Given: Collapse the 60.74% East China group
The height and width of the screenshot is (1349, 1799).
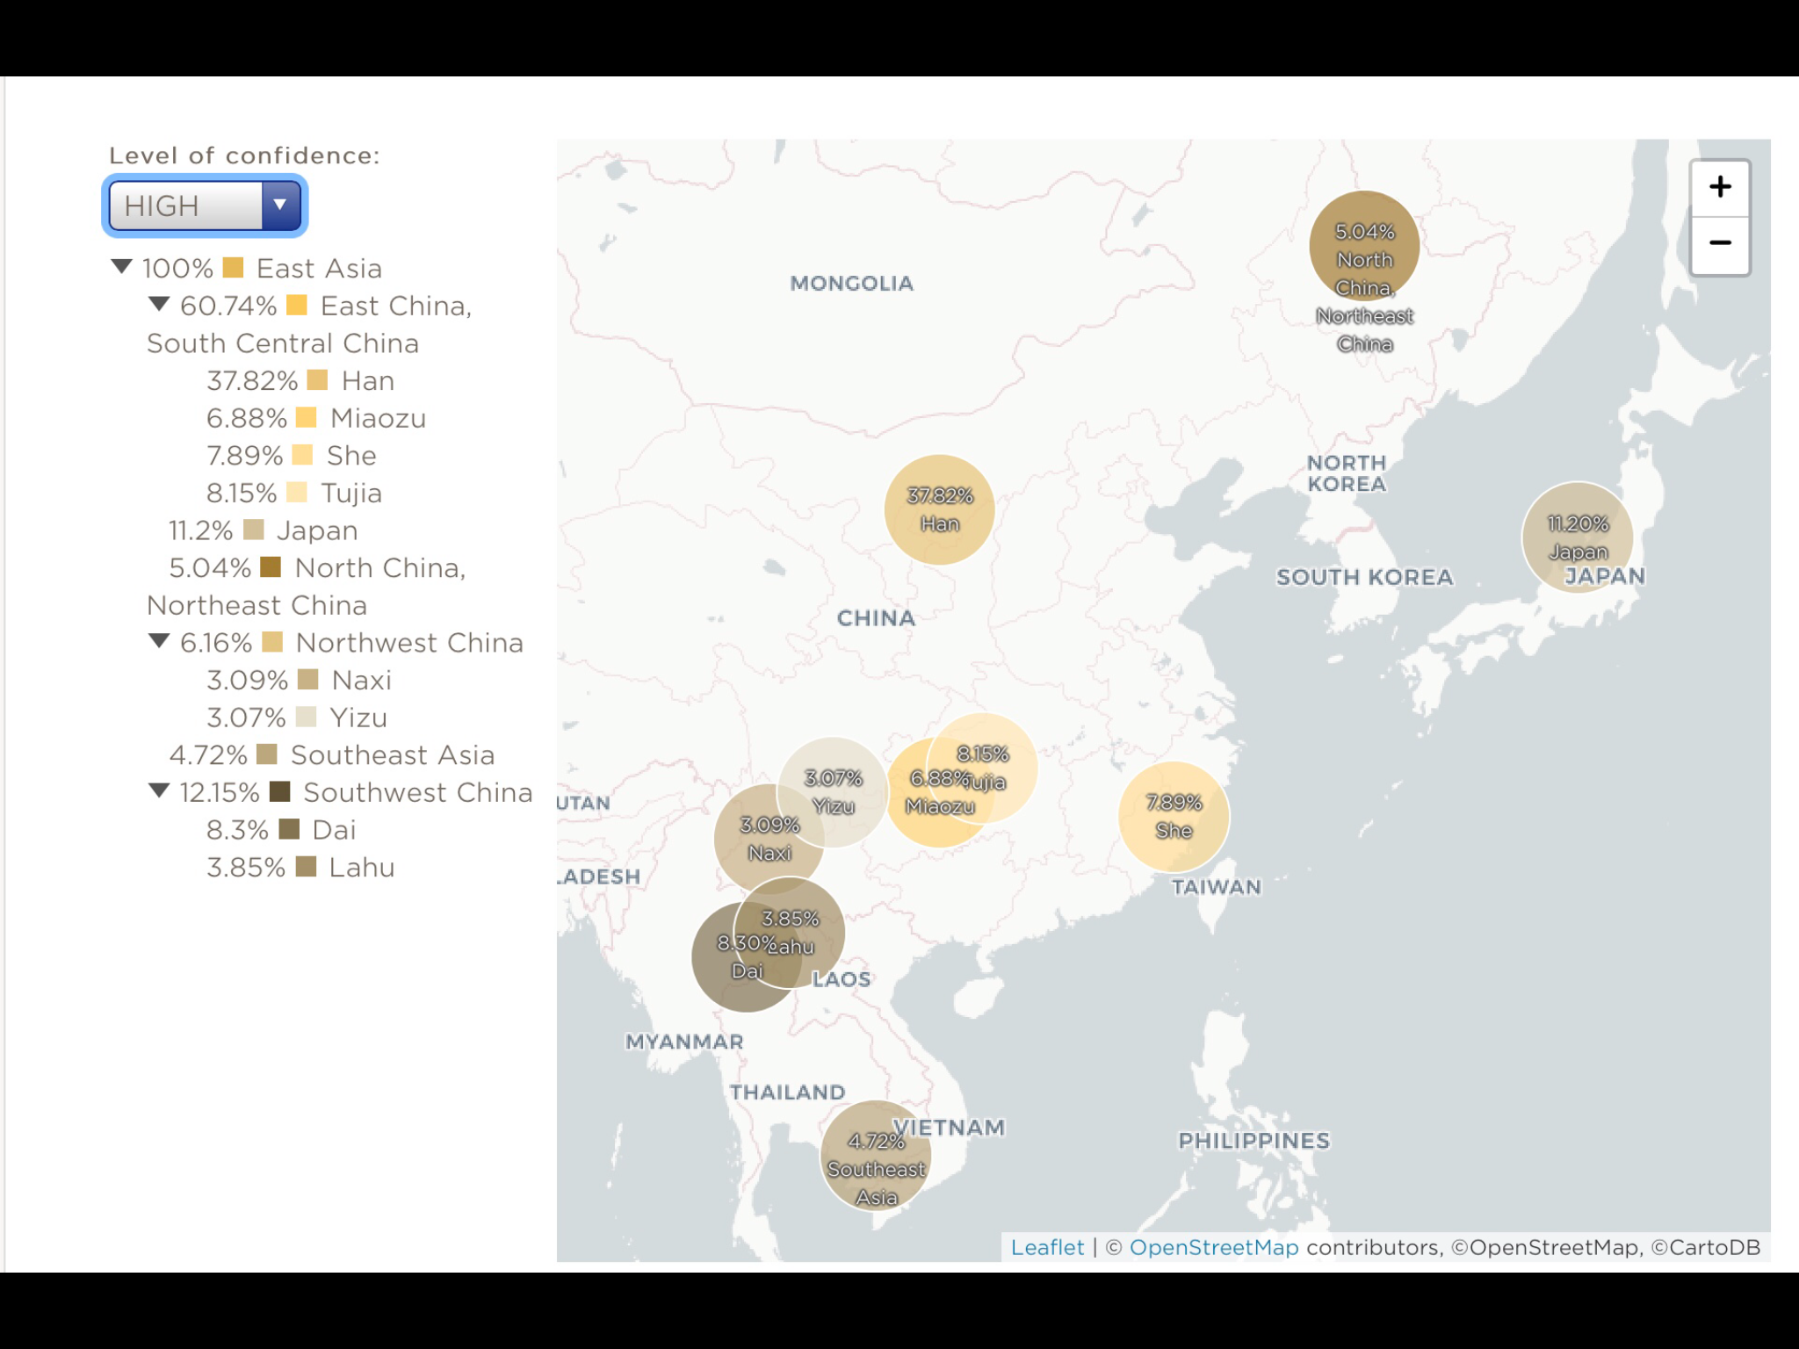Looking at the screenshot, I should tap(159, 304).
